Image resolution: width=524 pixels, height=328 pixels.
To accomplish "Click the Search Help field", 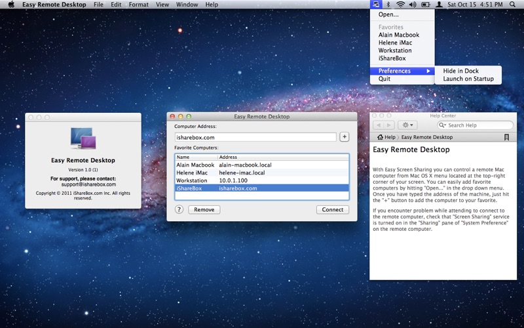I will point(475,125).
